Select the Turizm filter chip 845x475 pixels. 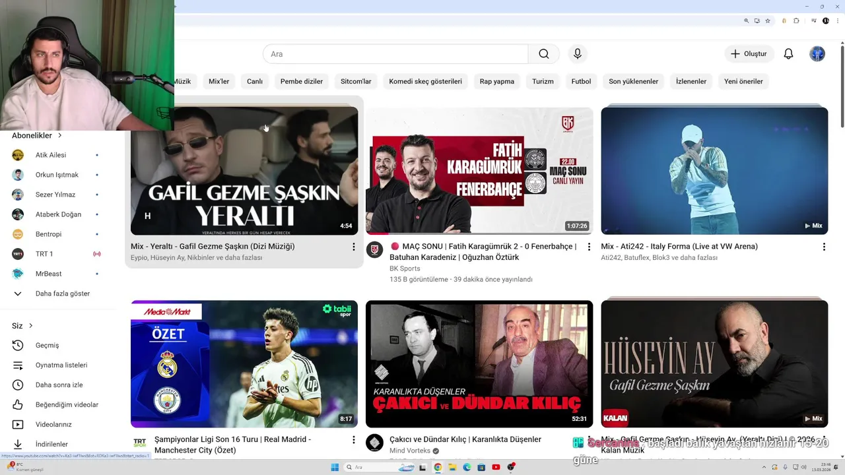(x=543, y=81)
